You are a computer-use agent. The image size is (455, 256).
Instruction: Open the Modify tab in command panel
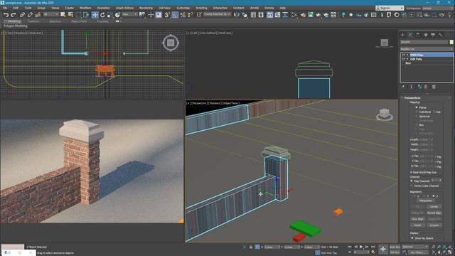(410, 35)
